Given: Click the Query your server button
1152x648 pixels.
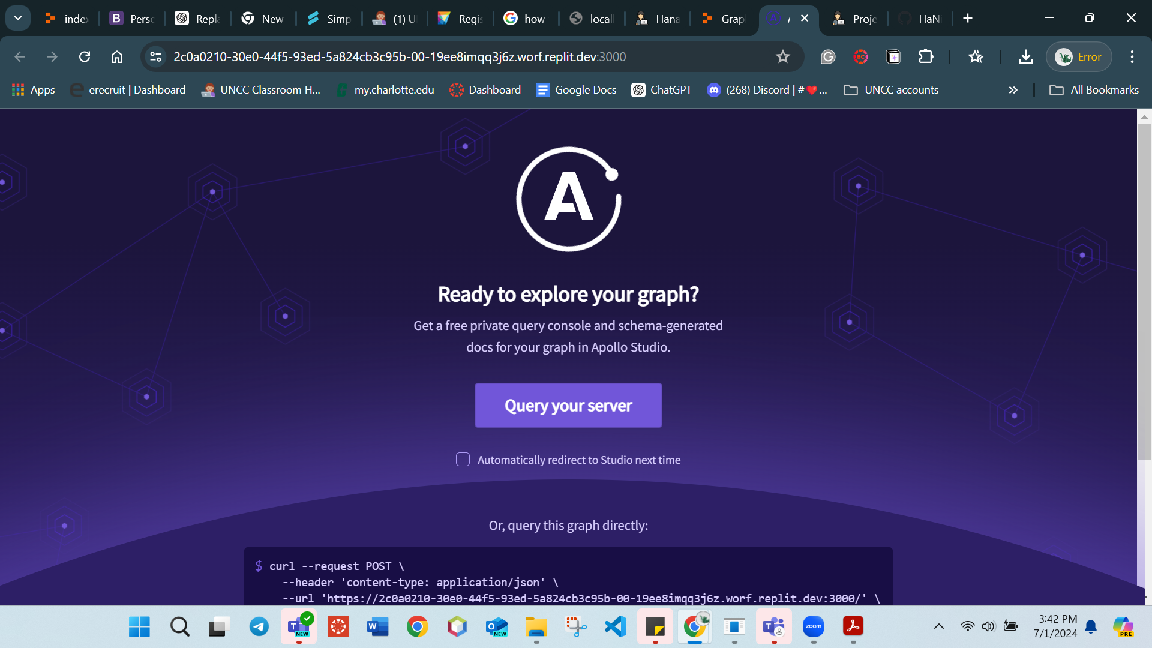Looking at the screenshot, I should 568,405.
